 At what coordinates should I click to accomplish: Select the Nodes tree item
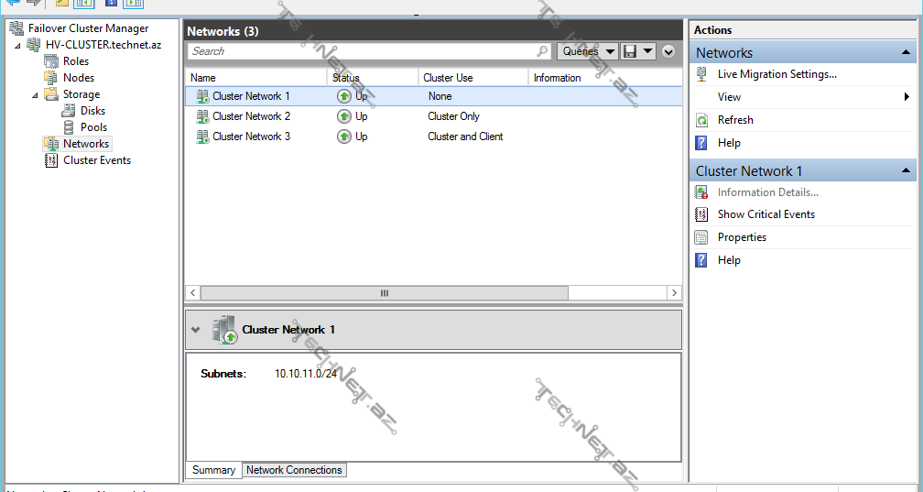click(78, 78)
